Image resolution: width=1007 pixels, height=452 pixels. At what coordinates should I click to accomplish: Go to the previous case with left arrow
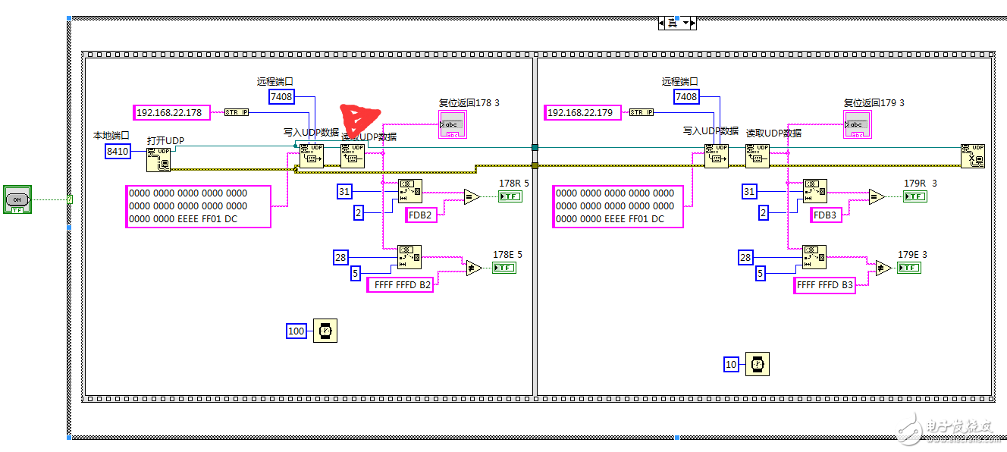tap(661, 24)
